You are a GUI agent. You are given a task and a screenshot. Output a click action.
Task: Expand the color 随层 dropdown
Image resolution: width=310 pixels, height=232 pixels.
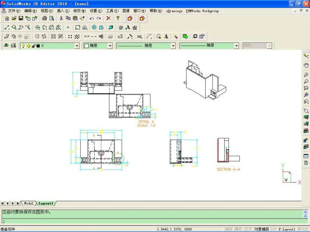(x=110, y=46)
